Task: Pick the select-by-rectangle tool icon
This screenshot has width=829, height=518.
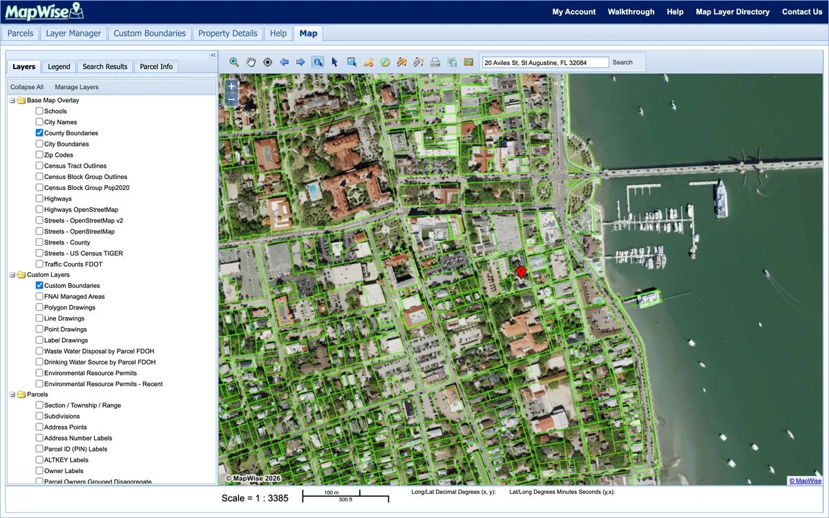Action: pos(352,62)
